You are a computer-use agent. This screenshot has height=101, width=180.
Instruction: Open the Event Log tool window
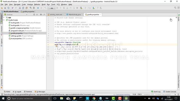tap(156, 92)
